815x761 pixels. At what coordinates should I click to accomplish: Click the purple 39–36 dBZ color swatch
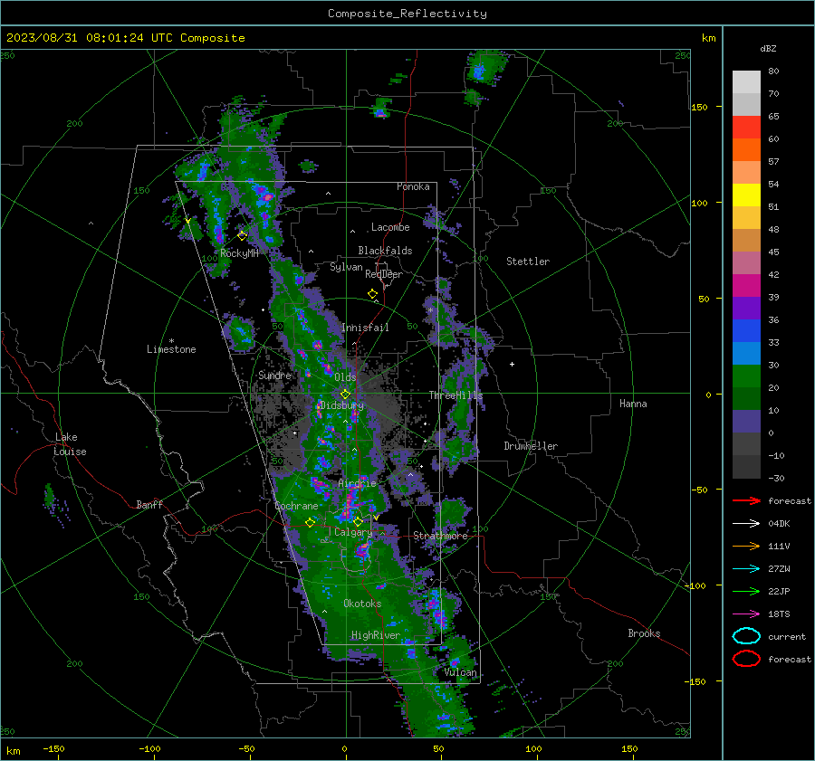pos(746,308)
